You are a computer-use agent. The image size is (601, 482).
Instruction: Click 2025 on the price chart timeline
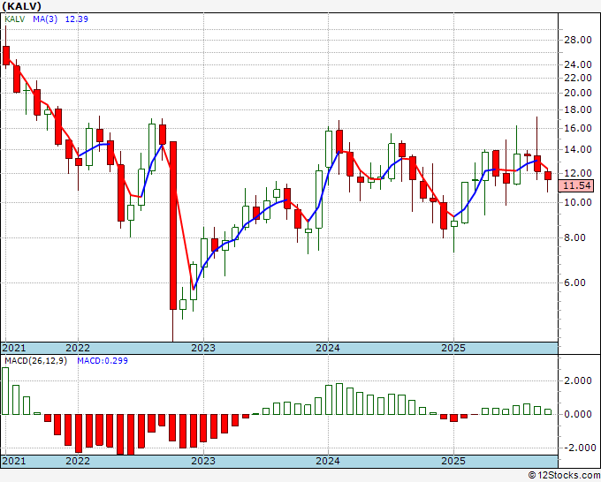453,348
